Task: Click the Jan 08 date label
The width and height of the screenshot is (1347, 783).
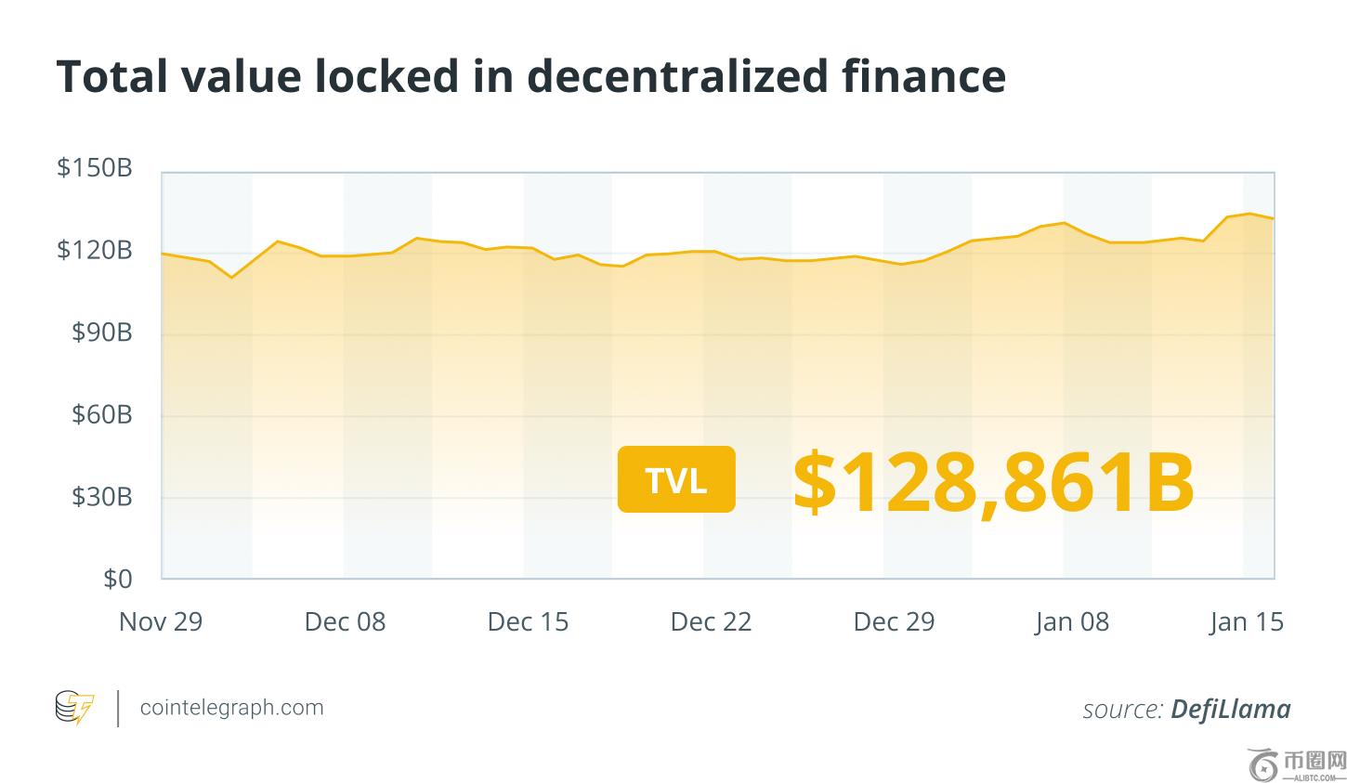Action: point(1072,621)
